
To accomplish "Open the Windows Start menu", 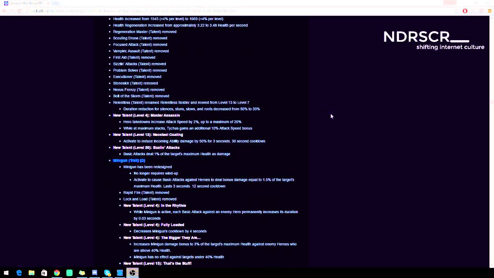I will tap(6, 273).
